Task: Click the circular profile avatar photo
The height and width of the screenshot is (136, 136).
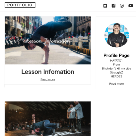Action: [x=116, y=35]
